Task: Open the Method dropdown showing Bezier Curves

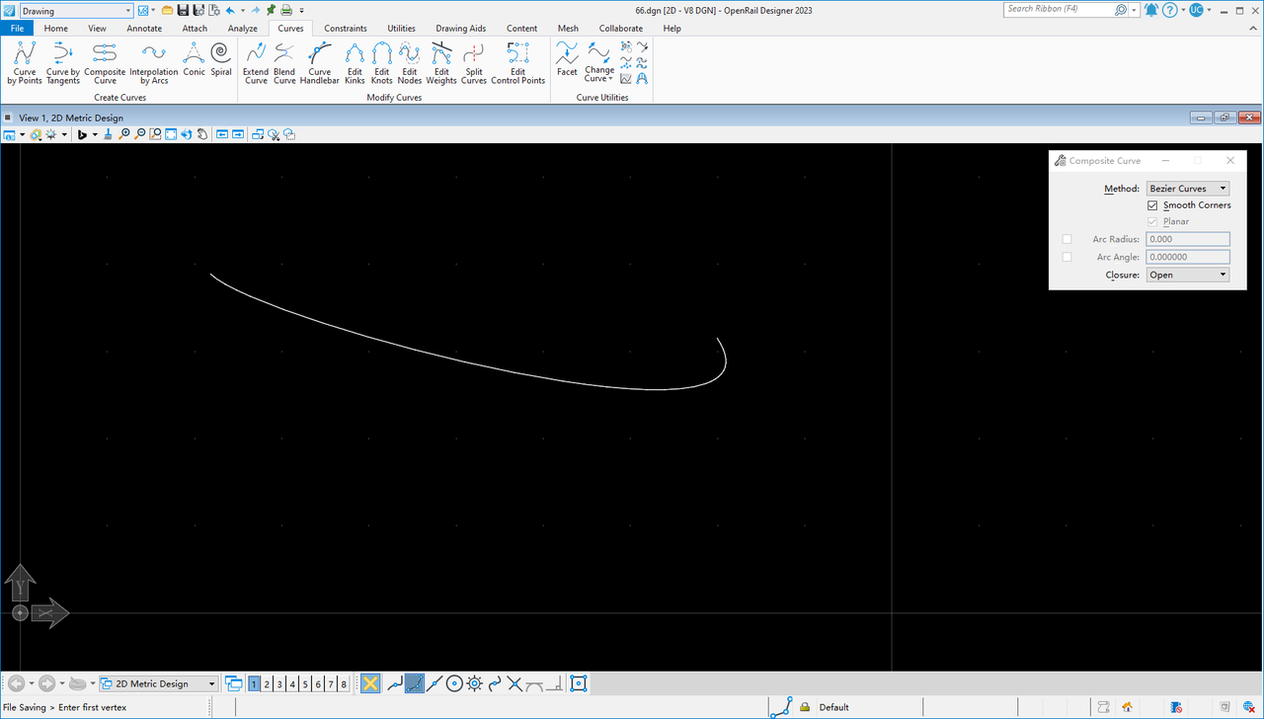Action: (1188, 188)
